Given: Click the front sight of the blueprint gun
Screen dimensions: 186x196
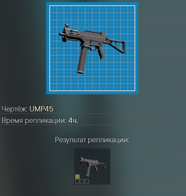Looking at the screenshot, I should [66, 26].
